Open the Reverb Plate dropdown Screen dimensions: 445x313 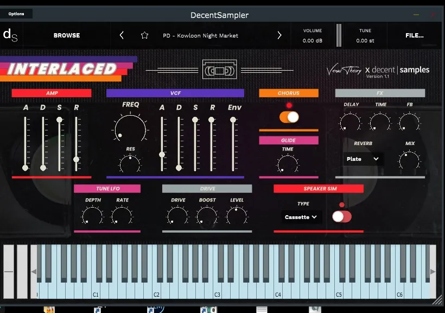click(363, 159)
